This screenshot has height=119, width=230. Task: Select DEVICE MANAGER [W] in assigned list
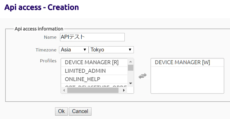pos(187,62)
